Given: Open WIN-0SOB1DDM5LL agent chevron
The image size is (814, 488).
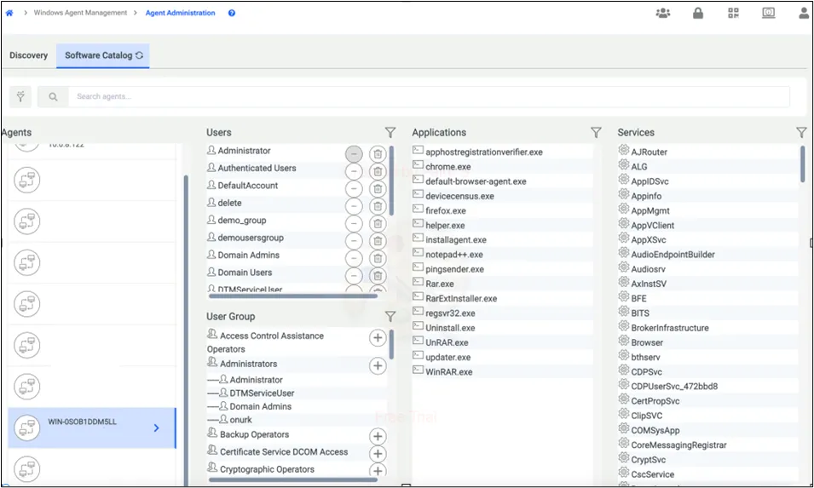Looking at the screenshot, I should tap(156, 428).
